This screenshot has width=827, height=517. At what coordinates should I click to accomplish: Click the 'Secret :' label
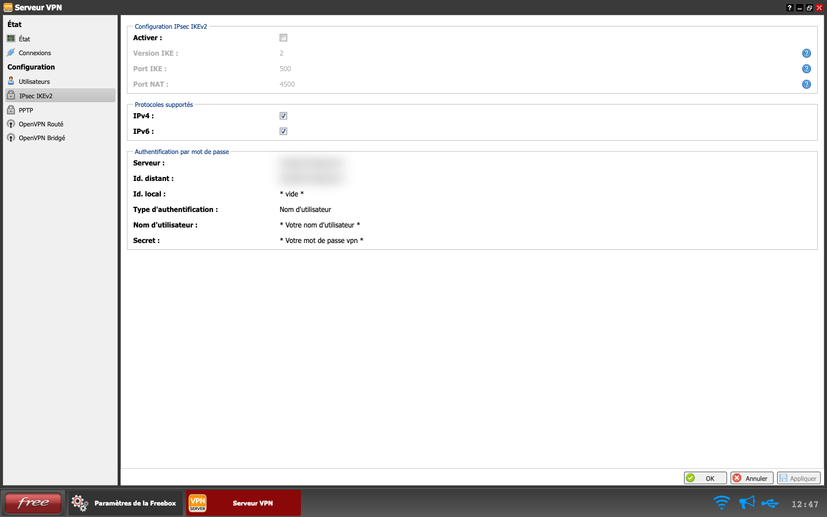coord(146,241)
